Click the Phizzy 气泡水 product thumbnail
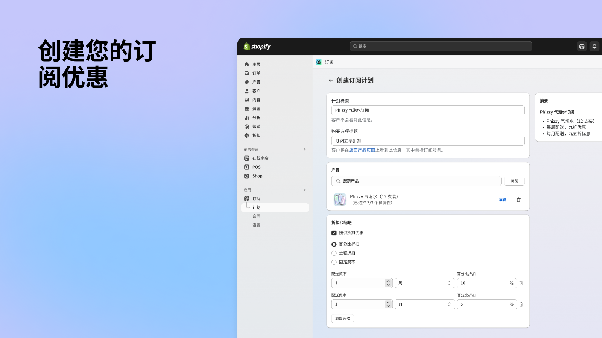The width and height of the screenshot is (602, 338). pyautogui.click(x=340, y=199)
